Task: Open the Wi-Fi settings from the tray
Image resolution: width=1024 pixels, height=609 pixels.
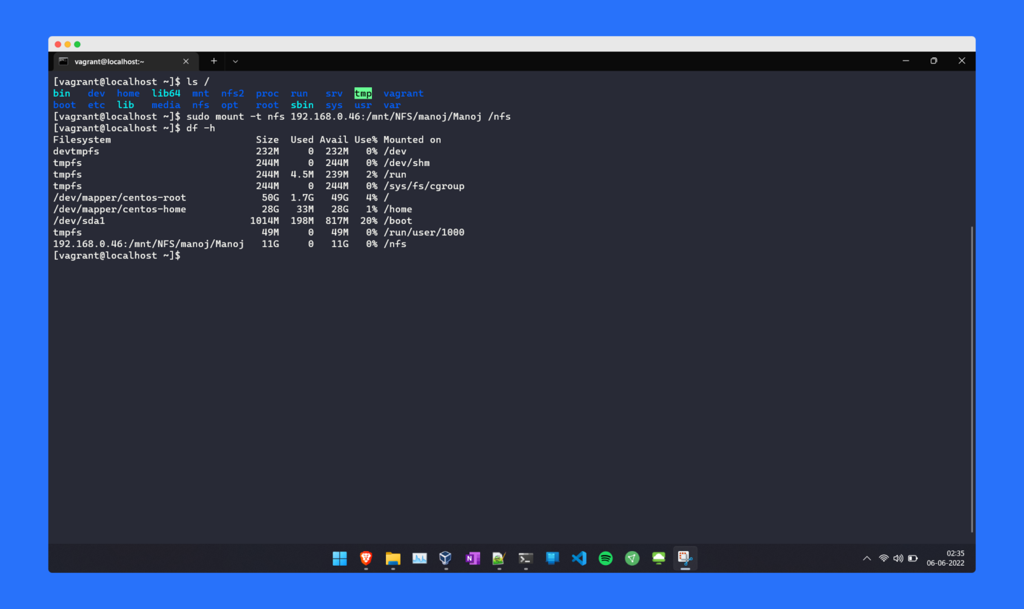Action: pyautogui.click(x=883, y=558)
